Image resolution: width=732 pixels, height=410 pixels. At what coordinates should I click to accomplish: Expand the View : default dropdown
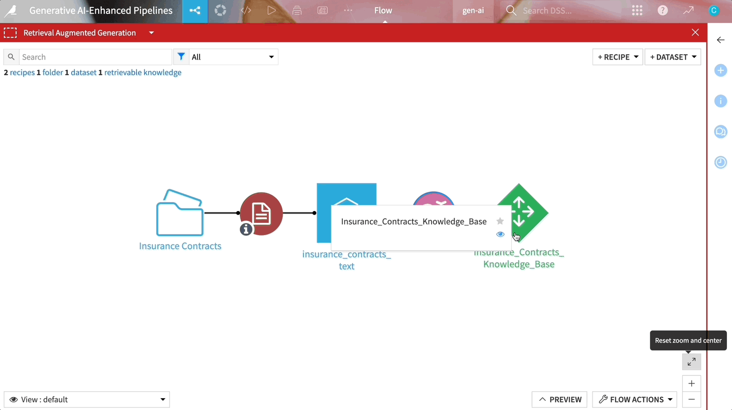pos(87,399)
